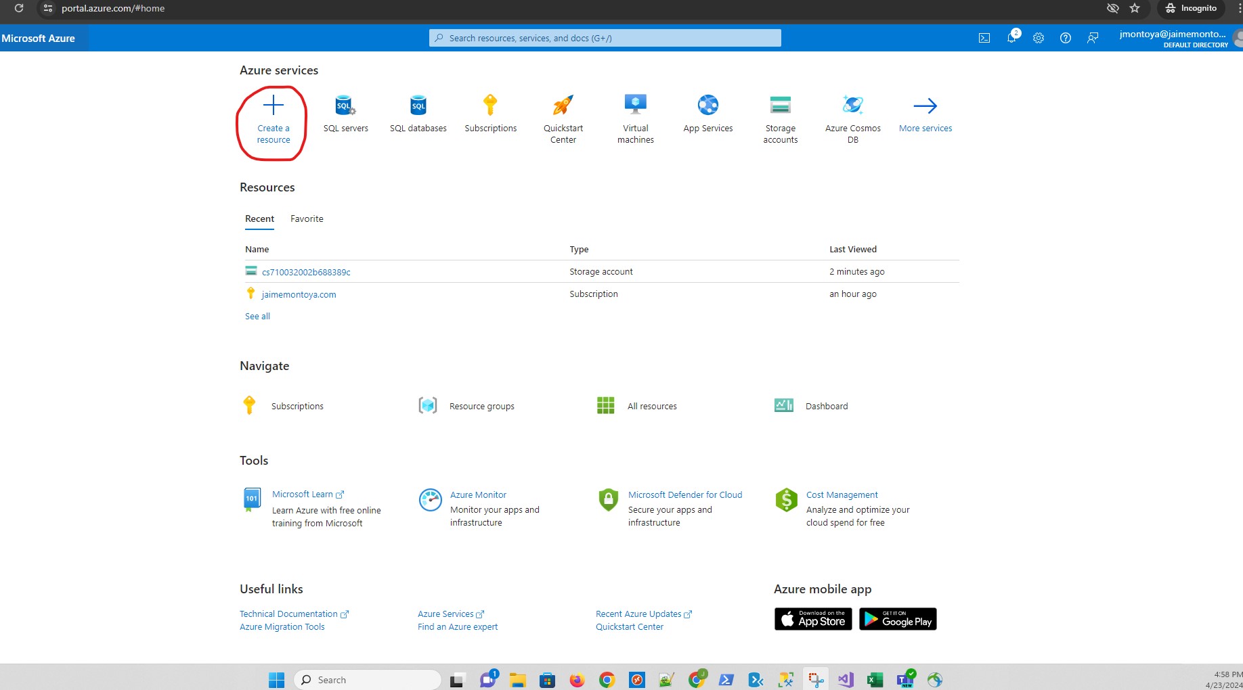Open portal Settings gear
The image size is (1243, 690).
click(x=1038, y=38)
